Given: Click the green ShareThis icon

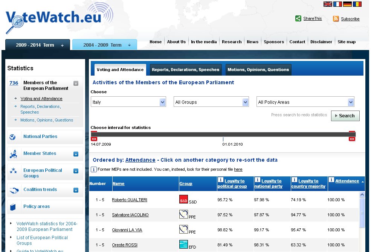Looking at the screenshot, I should tap(298, 18).
